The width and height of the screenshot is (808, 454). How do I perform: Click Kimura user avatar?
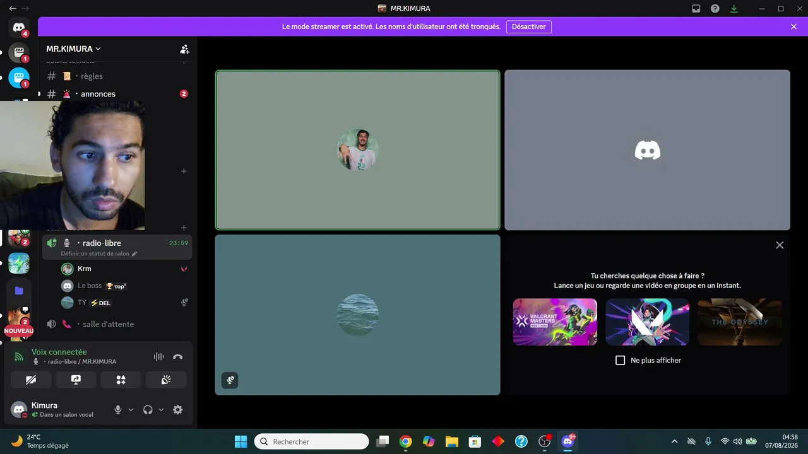[19, 410]
